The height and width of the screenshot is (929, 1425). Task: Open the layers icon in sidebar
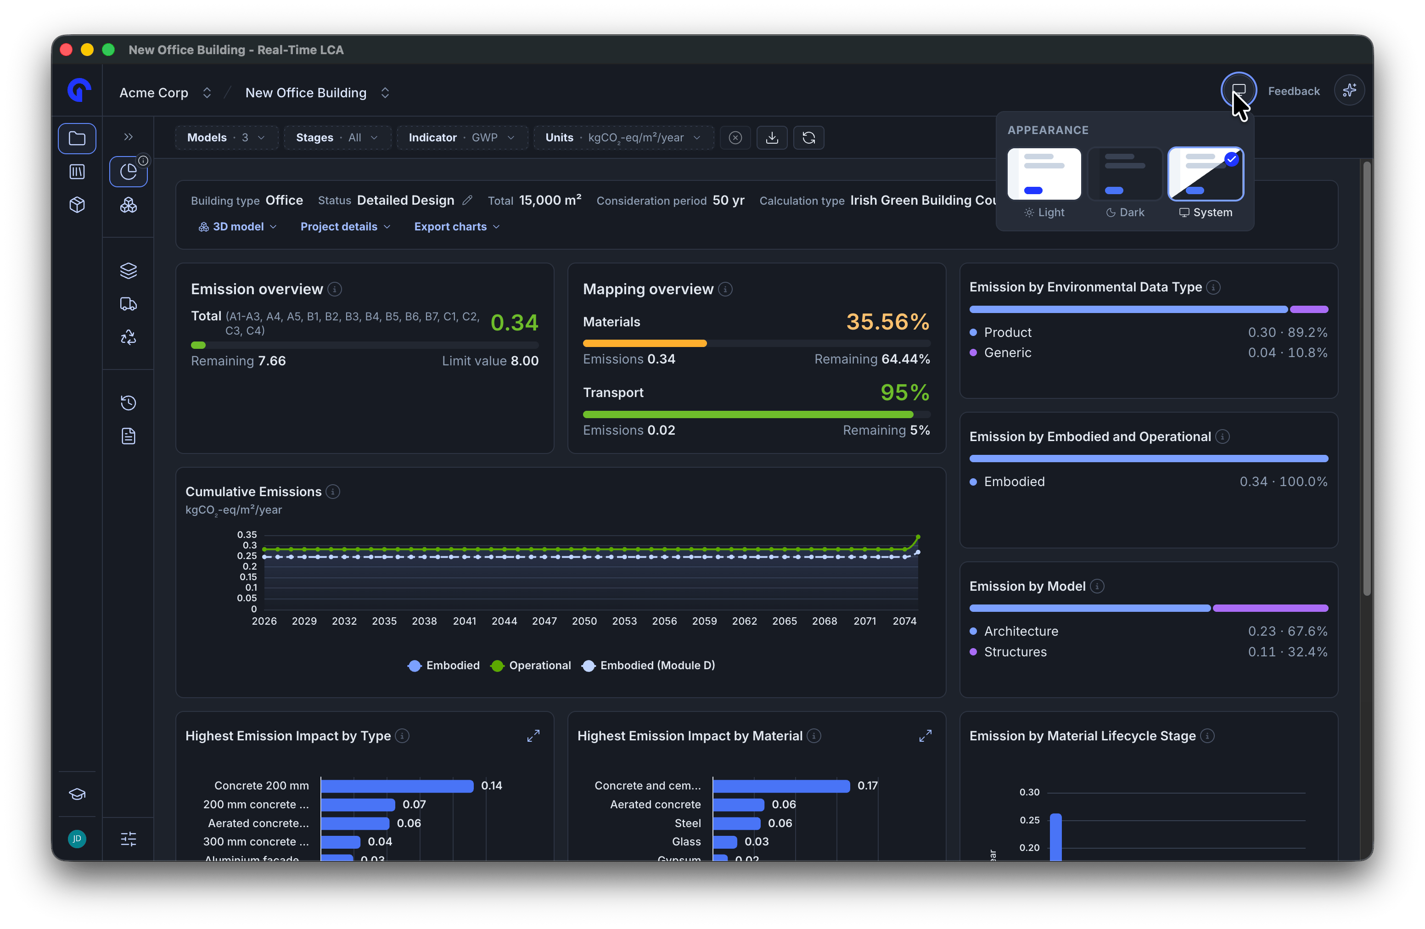click(x=128, y=270)
